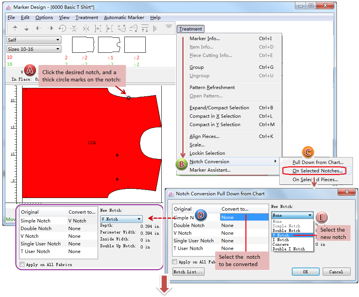This screenshot has width=359, height=297.
Task: Click the move piece left arrow icon
Action: tap(39, 28)
